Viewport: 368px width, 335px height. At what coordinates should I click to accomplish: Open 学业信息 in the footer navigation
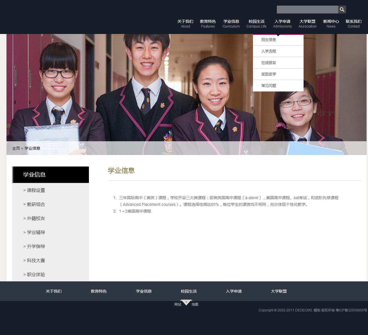(x=143, y=291)
